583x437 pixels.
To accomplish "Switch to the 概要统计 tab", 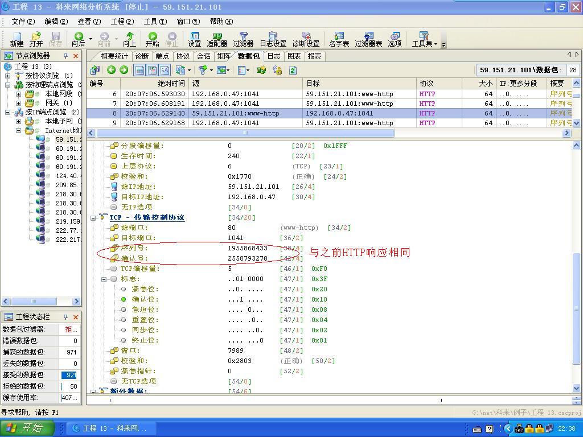I will pyautogui.click(x=114, y=56).
